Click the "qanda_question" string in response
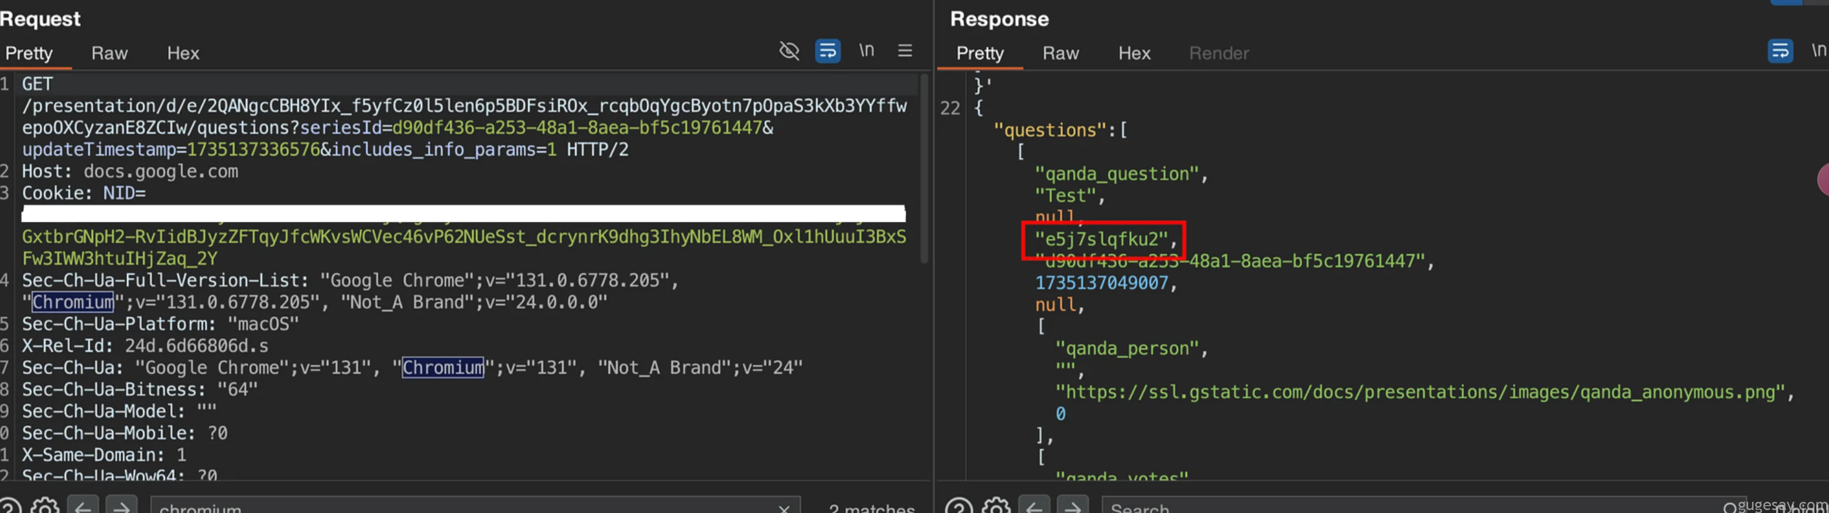This screenshot has height=513, width=1829. pos(1117,174)
